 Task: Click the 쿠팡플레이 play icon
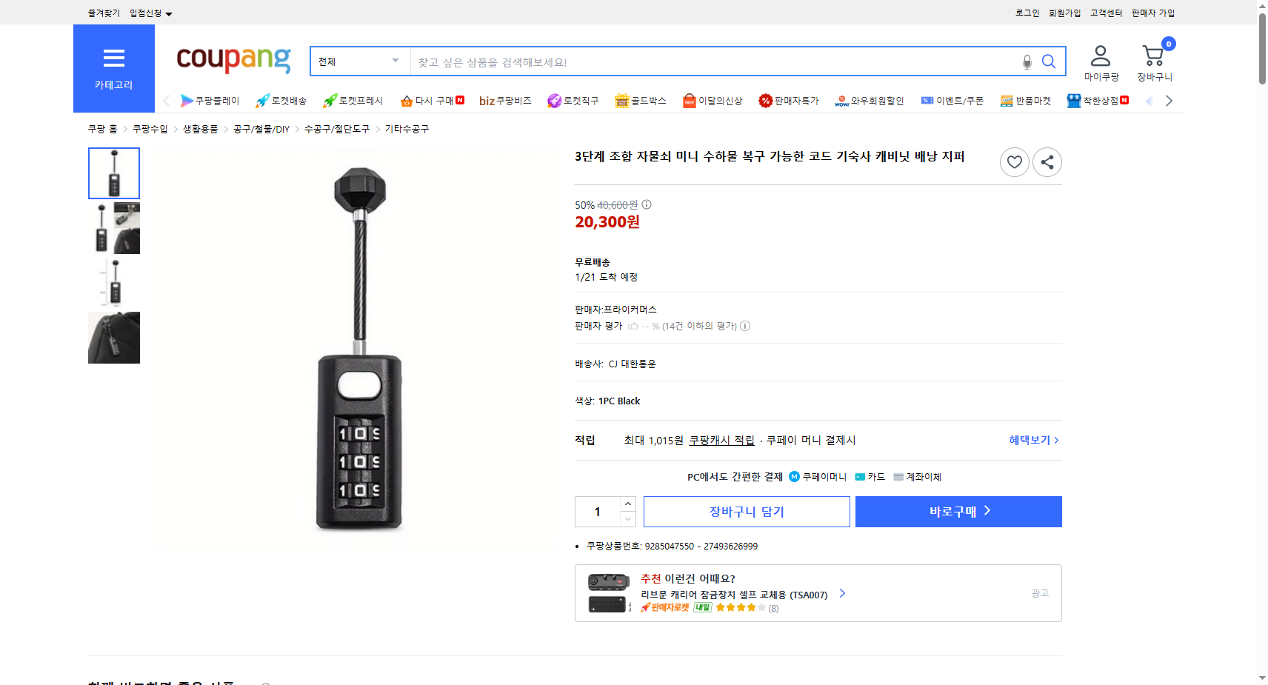[187, 100]
